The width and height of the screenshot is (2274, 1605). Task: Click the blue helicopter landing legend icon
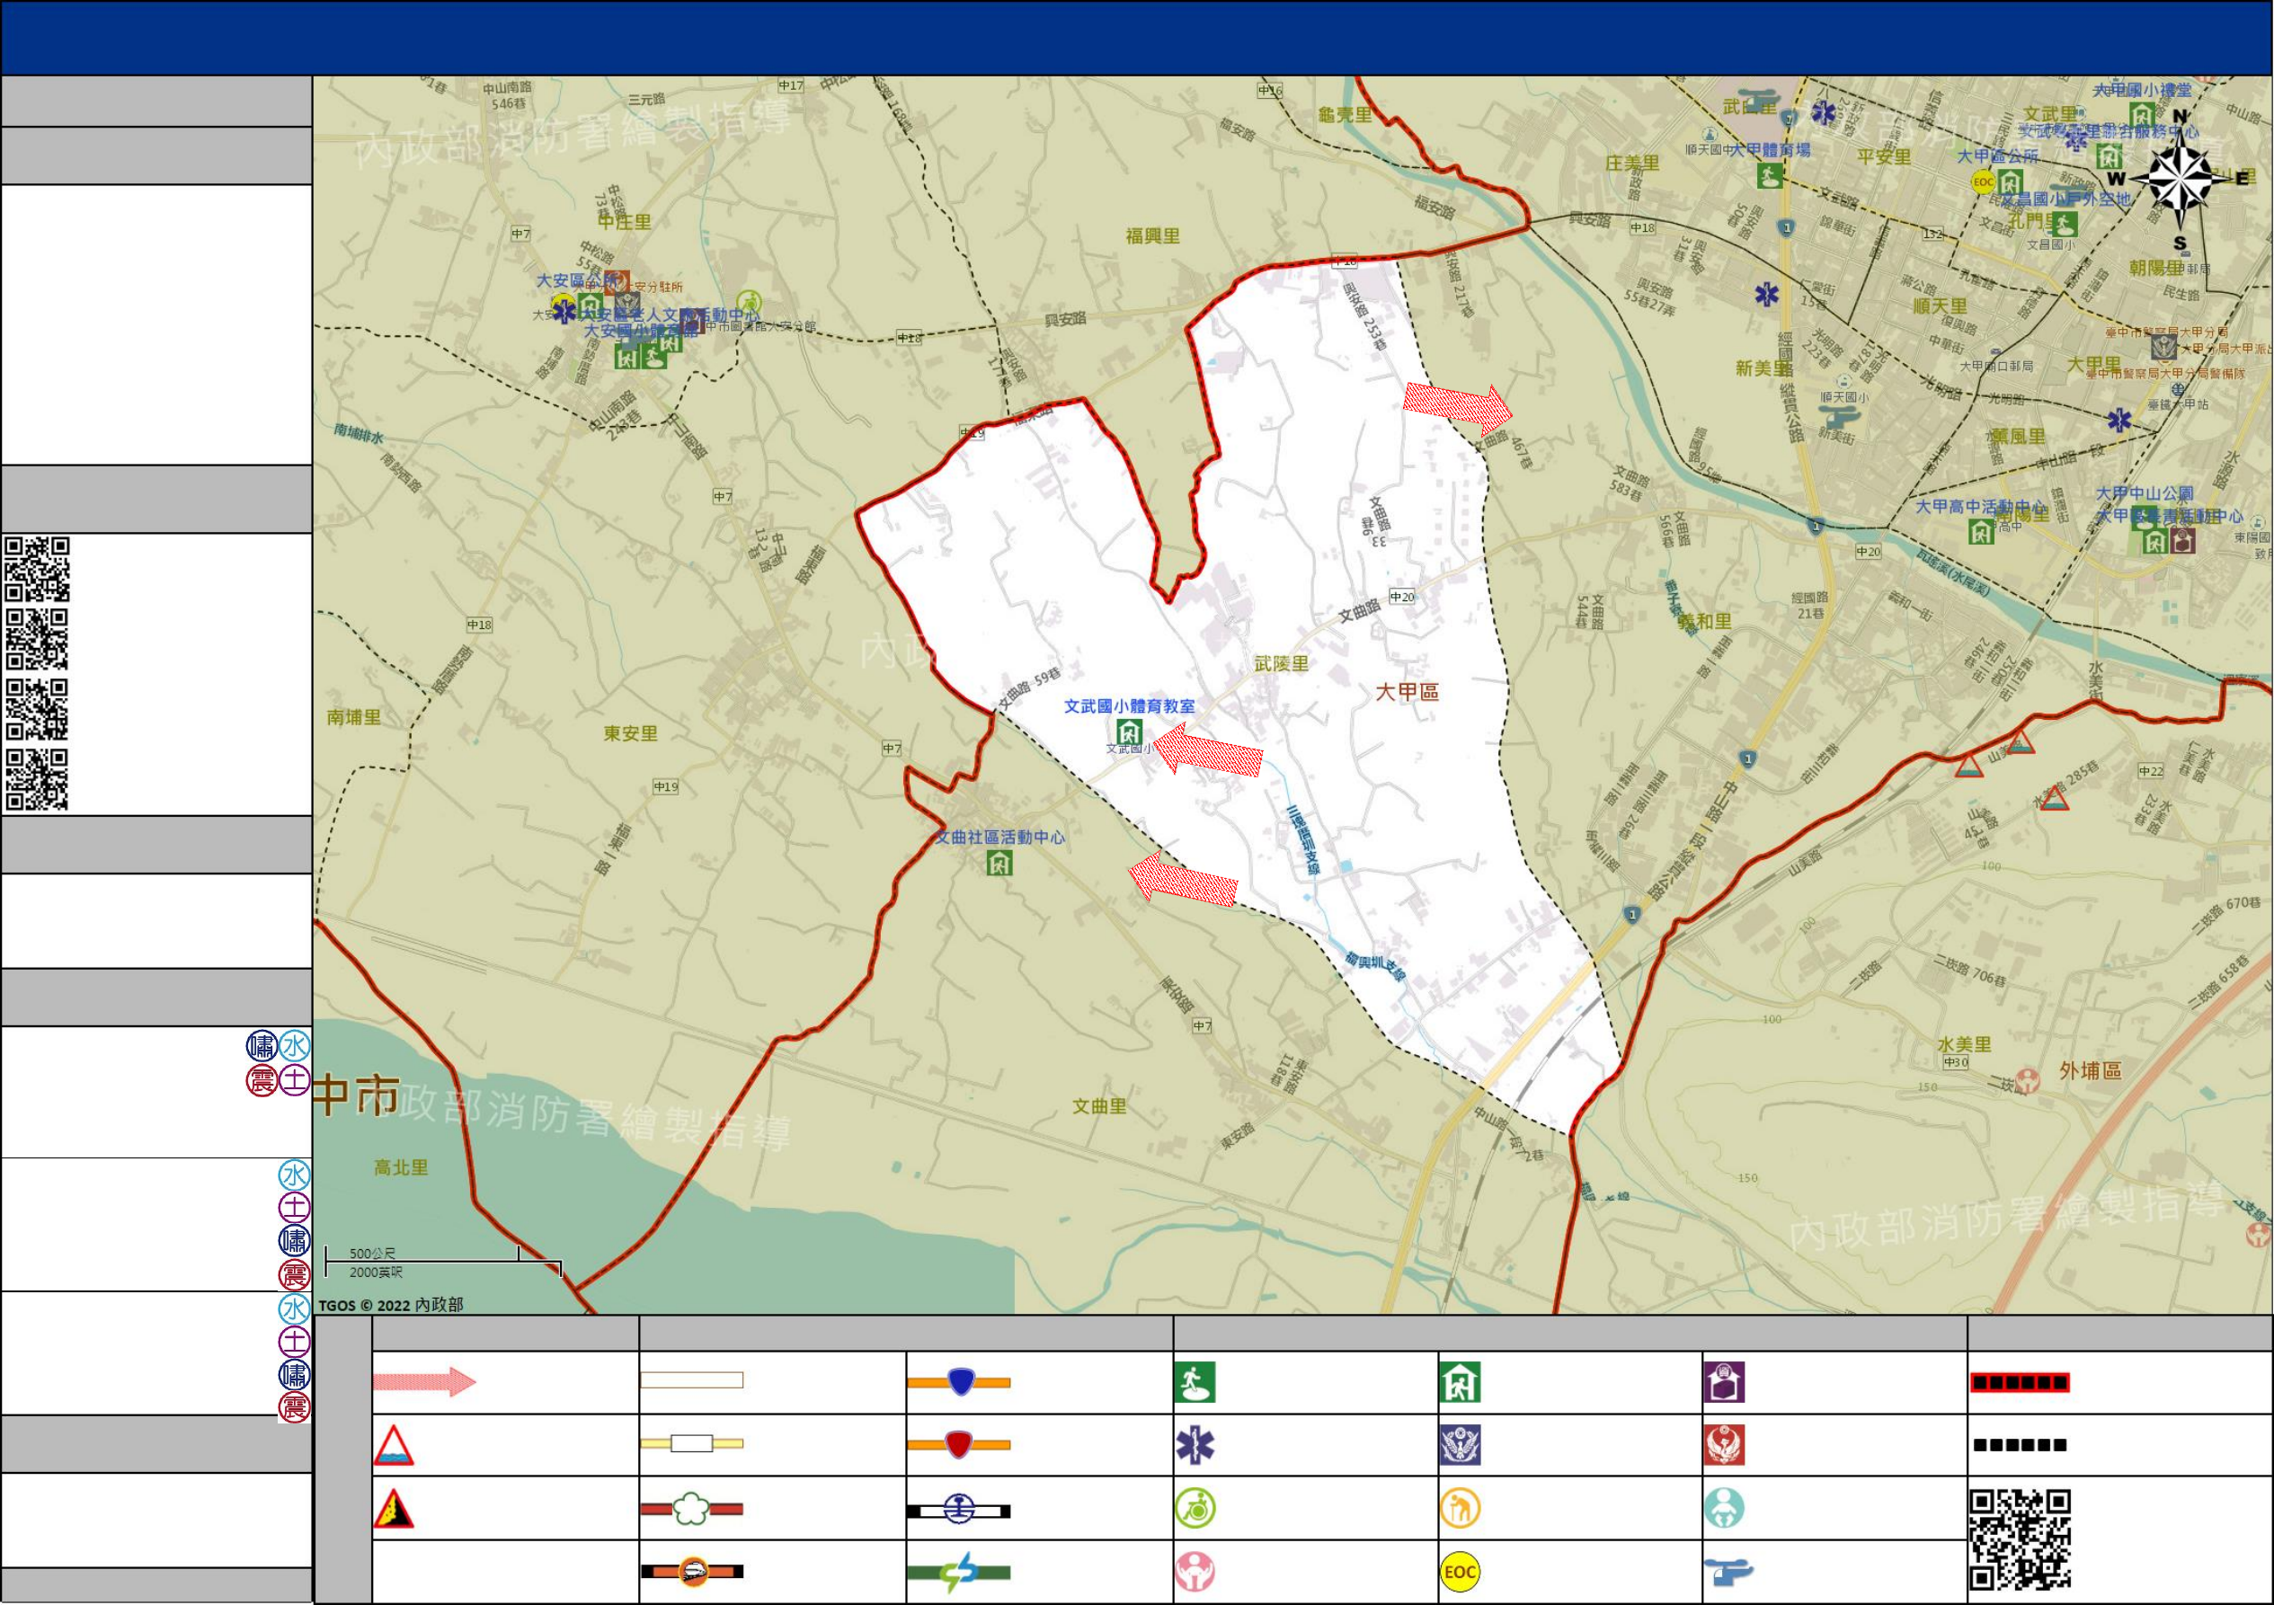1728,1572
